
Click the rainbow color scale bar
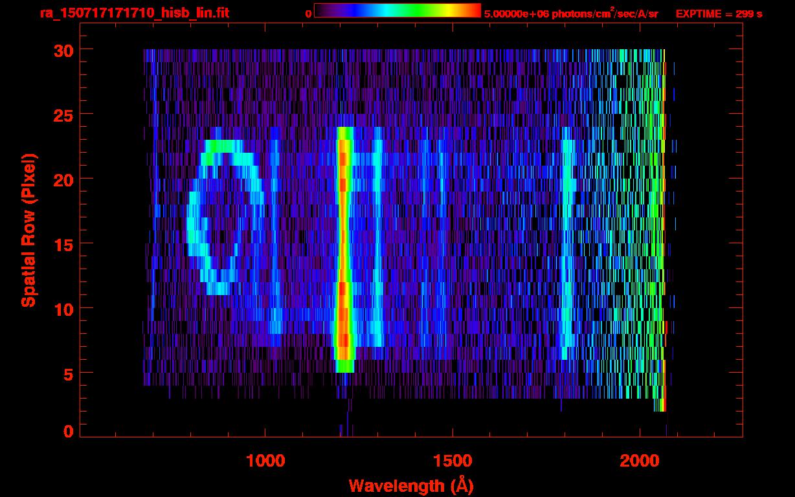(397, 10)
